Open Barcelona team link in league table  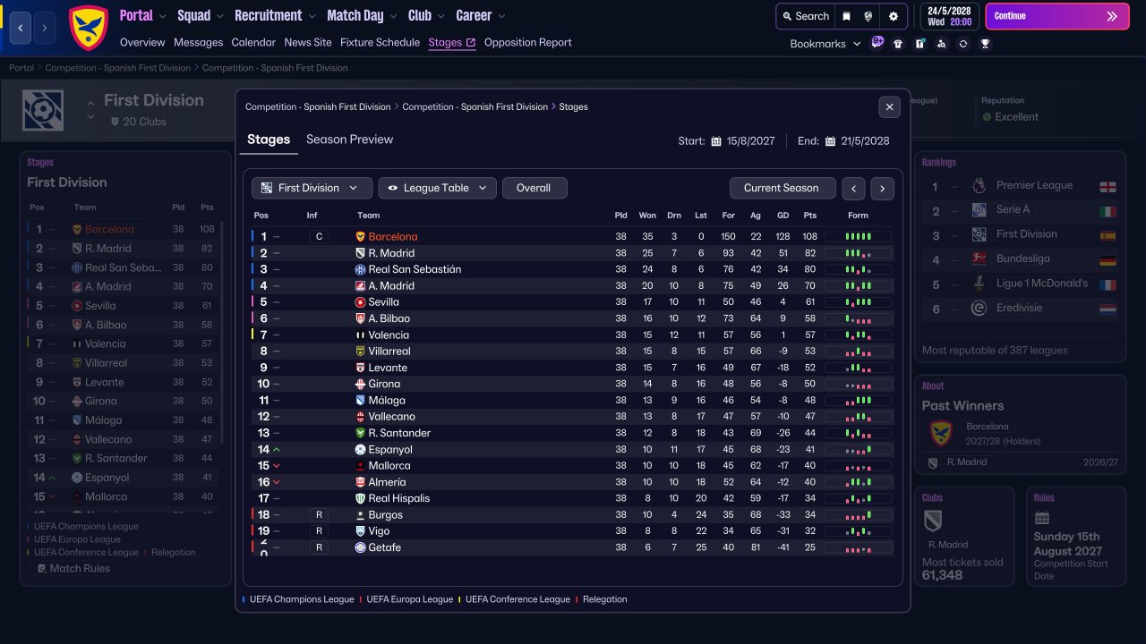(393, 237)
